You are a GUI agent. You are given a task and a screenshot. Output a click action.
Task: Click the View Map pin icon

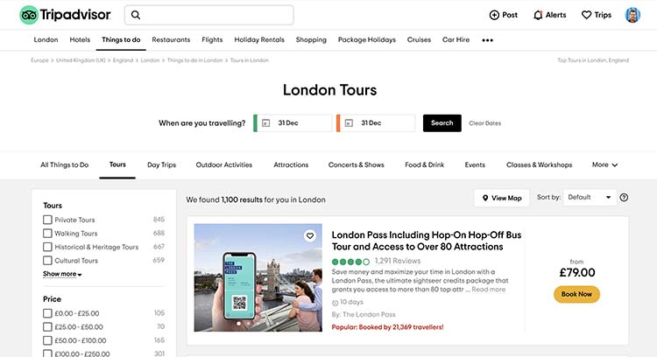485,198
